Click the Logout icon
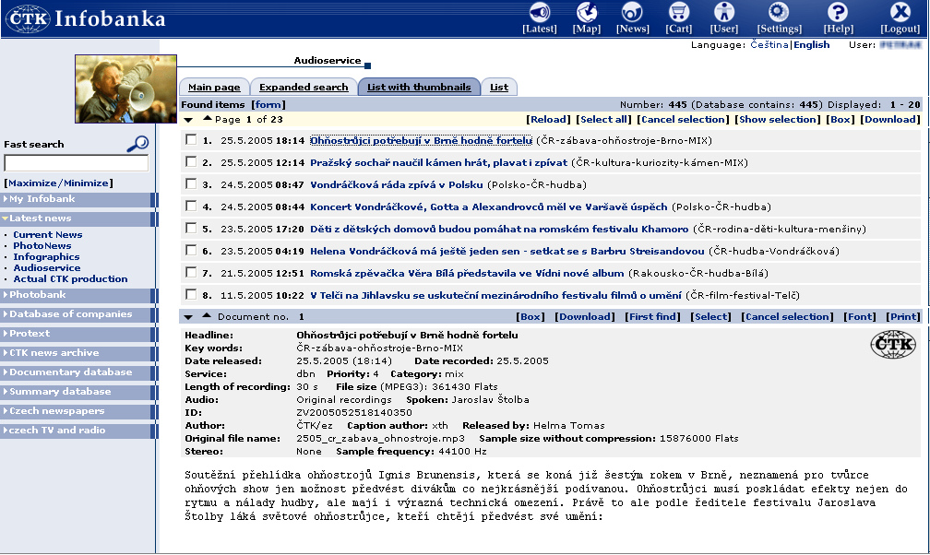Screen dimensions: 930x555 pyautogui.click(x=900, y=12)
